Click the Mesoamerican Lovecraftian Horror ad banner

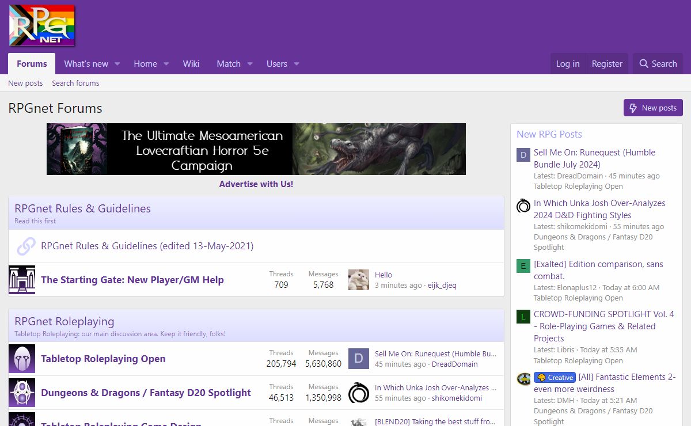256,149
